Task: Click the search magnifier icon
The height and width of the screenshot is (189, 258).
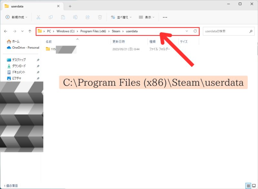Action: pos(251,31)
